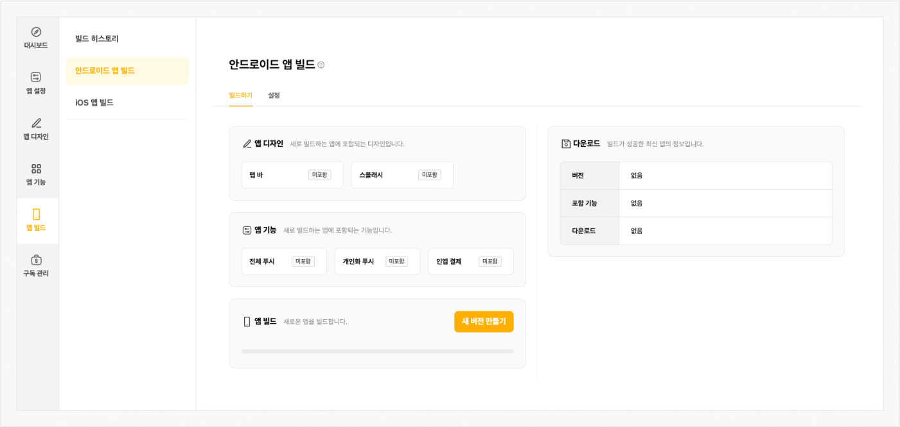Select the 전체 푸시 feature card
The width and height of the screenshot is (900, 427).
coord(283,262)
